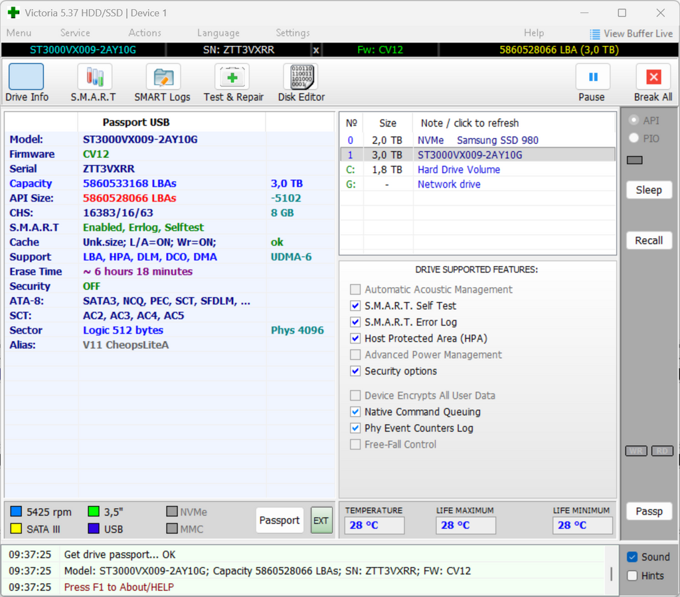This screenshot has width=680, height=597.
Task: Click the blue 5425 rpm color indicator
Action: (x=16, y=511)
